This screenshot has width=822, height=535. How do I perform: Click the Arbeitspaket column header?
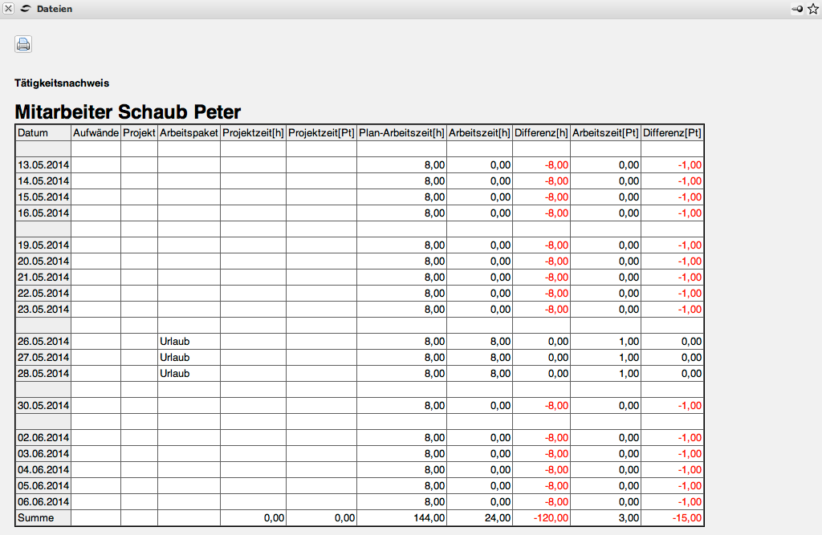click(189, 133)
